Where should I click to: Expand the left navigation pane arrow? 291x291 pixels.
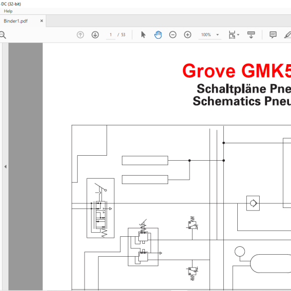coord(5,167)
